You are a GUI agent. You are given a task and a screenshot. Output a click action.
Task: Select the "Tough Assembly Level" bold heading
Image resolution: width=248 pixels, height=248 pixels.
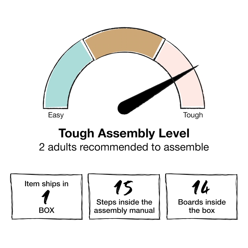[x=124, y=134]
